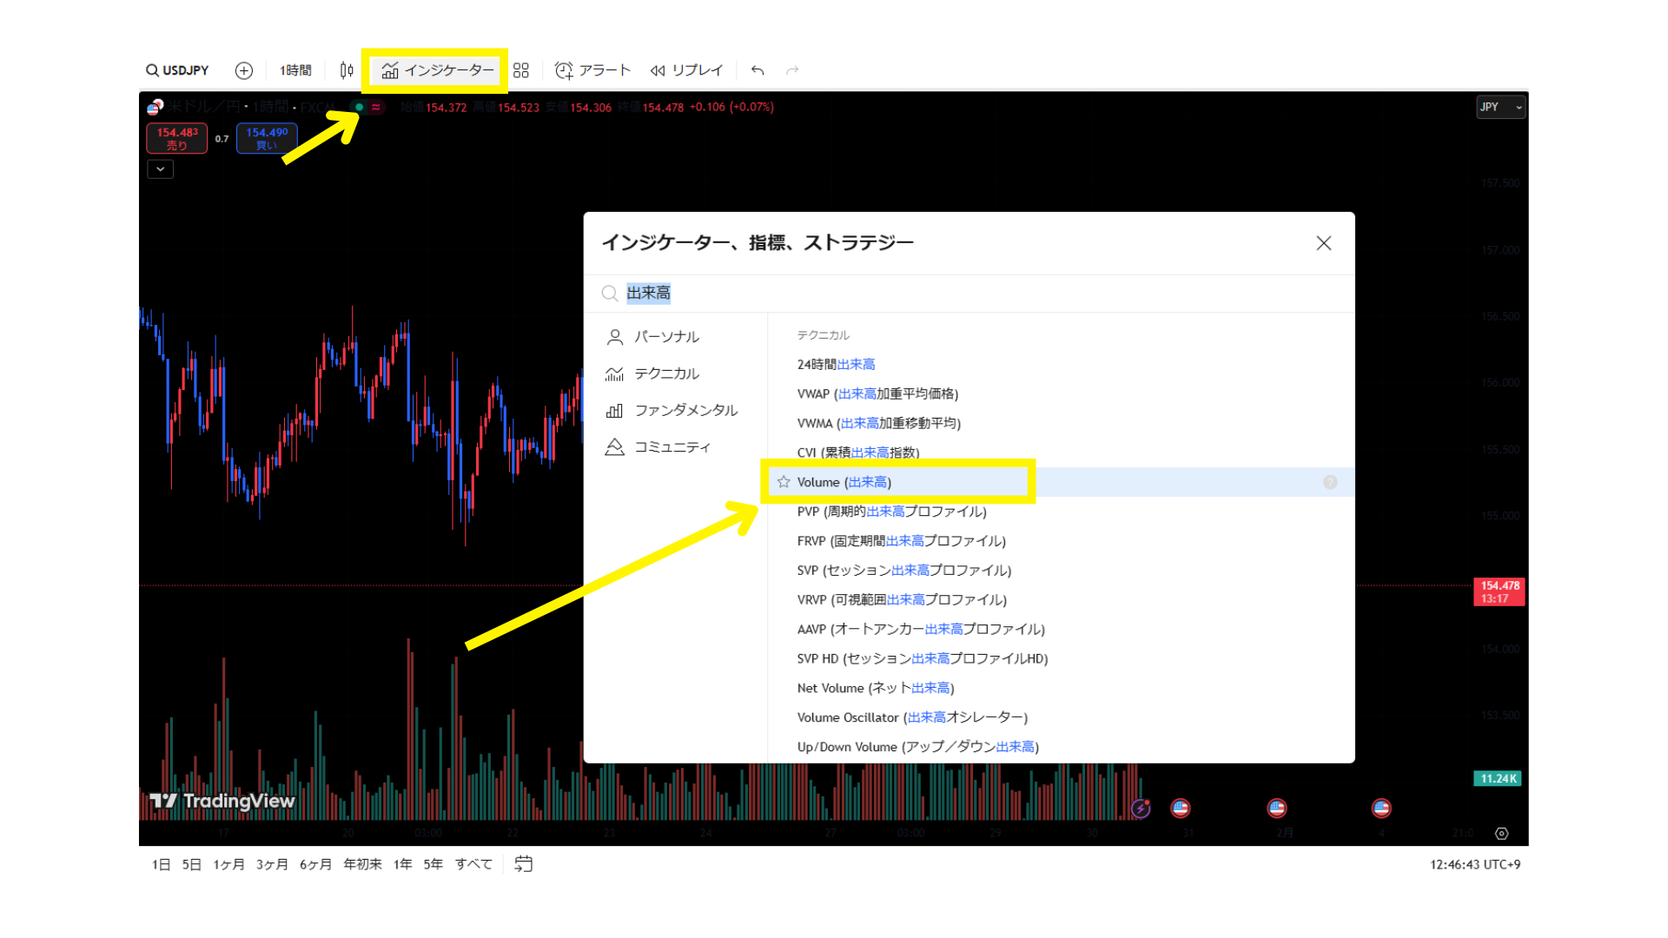The height and width of the screenshot is (938, 1668).
Task: Click the help icon on Volume row
Action: point(1330,482)
